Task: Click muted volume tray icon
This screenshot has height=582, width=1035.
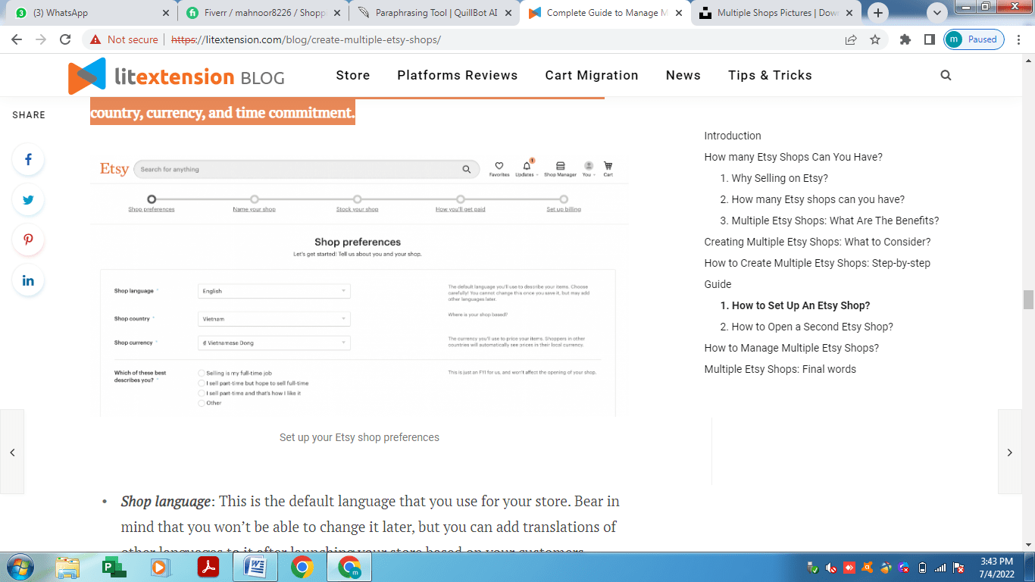Action: click(831, 568)
